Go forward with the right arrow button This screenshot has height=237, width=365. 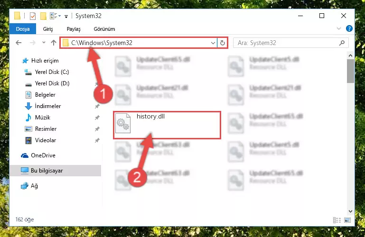33,43
